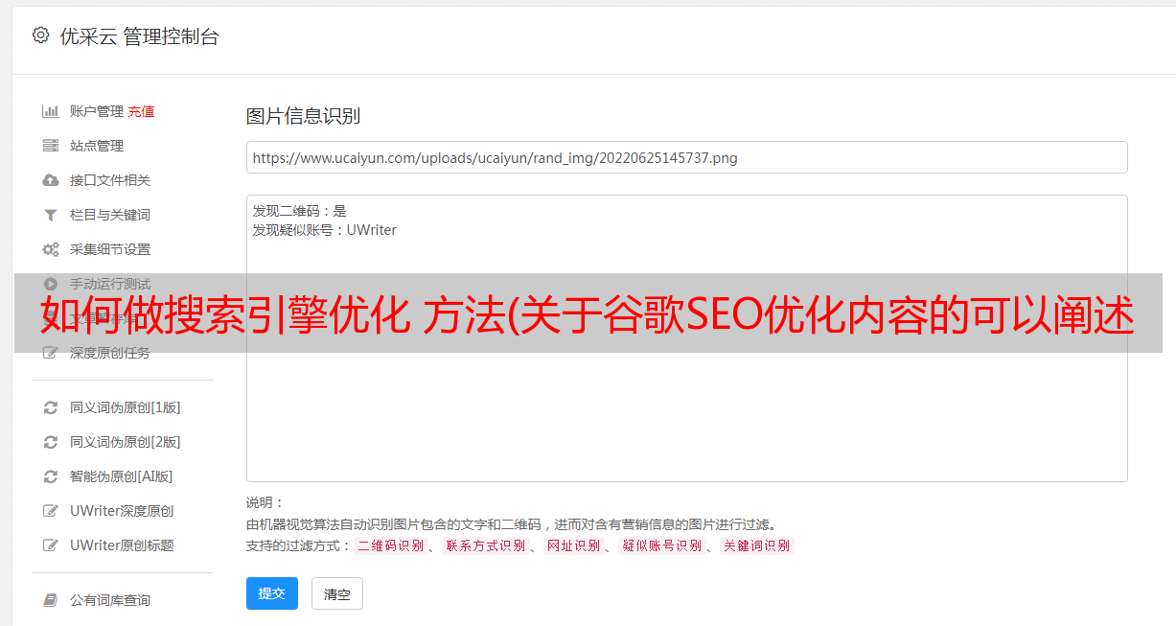Screen dimensions: 1176x626
Task: Click the 发现二维码：是 result line
Action: pos(299,211)
